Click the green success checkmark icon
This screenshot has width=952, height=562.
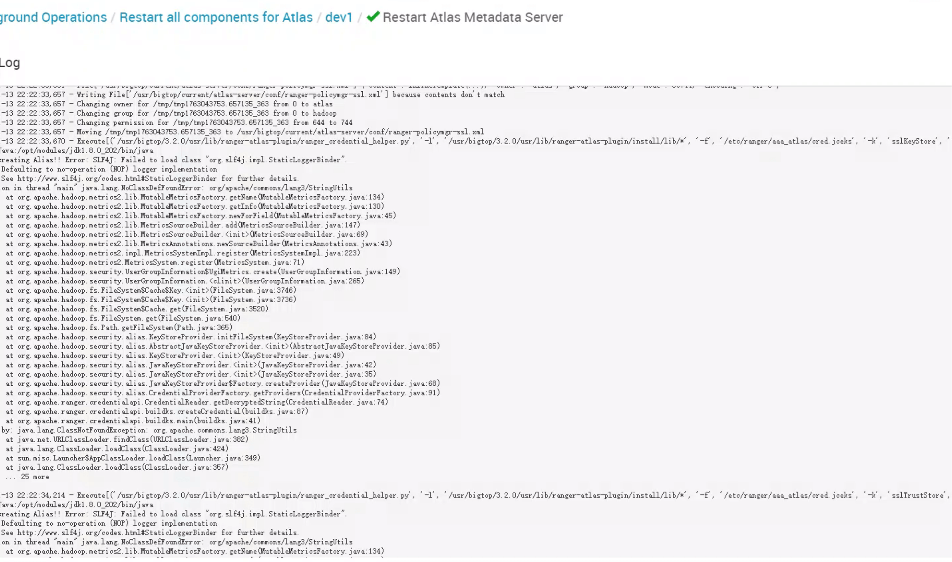[x=373, y=17]
